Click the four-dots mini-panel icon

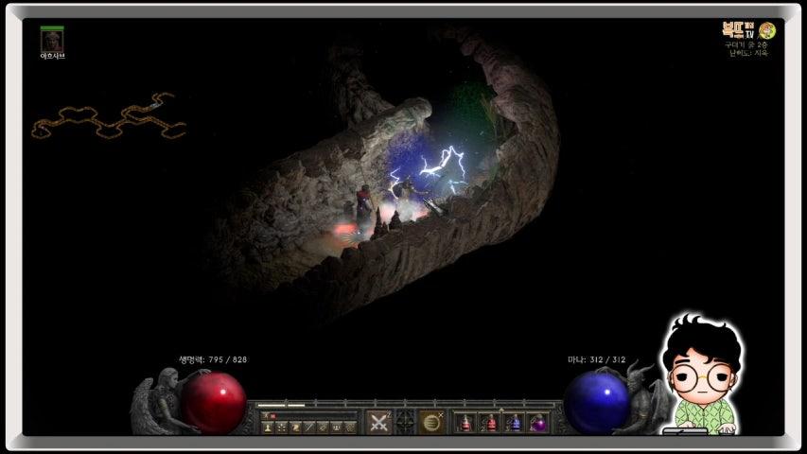click(x=282, y=428)
